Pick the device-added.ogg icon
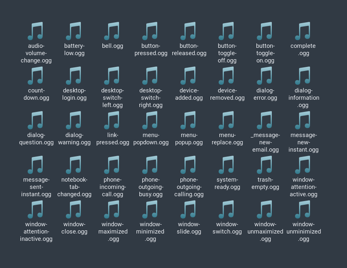 pyautogui.click(x=188, y=75)
